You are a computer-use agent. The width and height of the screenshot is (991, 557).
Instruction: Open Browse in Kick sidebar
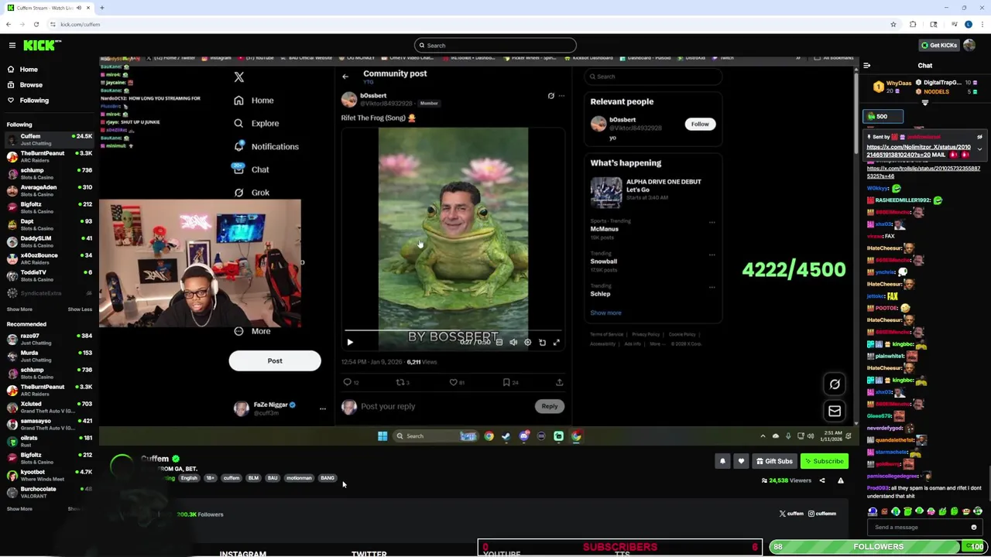tap(31, 85)
